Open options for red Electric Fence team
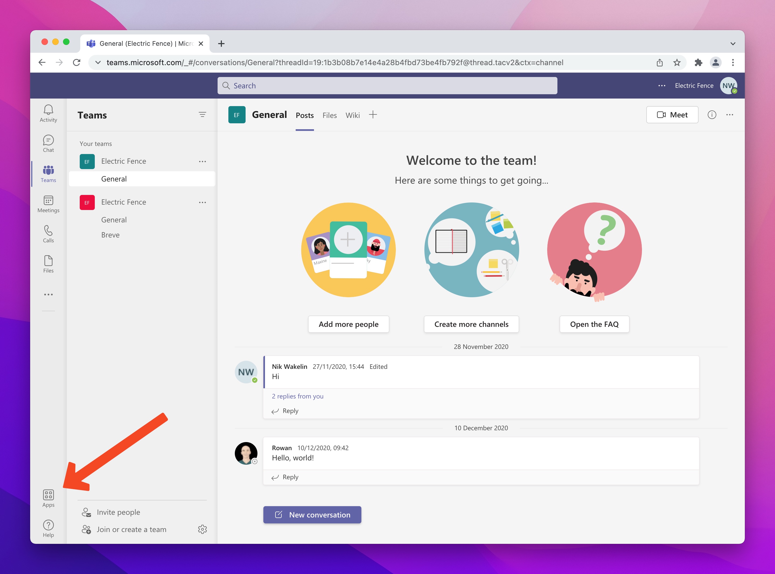775x574 pixels. coord(202,202)
